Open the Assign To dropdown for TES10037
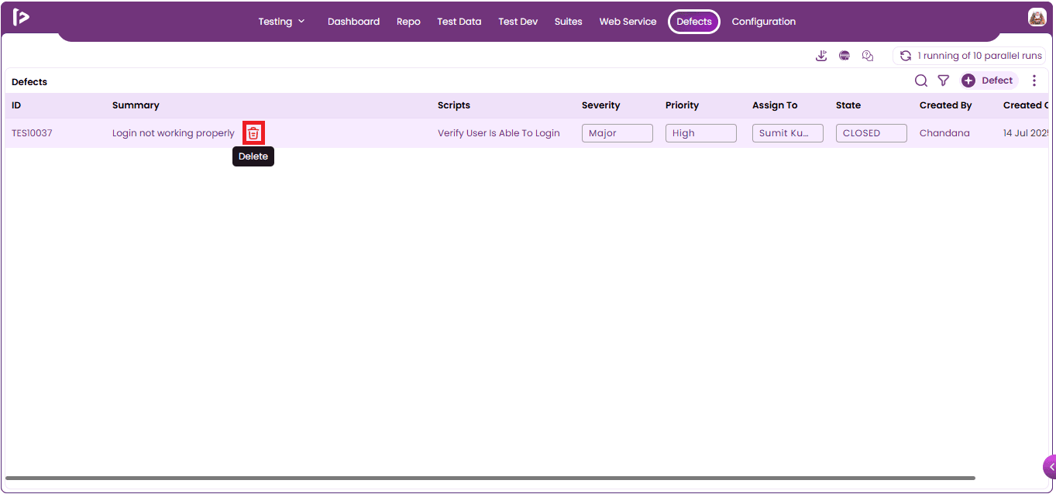This screenshot has height=494, width=1056. pos(788,133)
